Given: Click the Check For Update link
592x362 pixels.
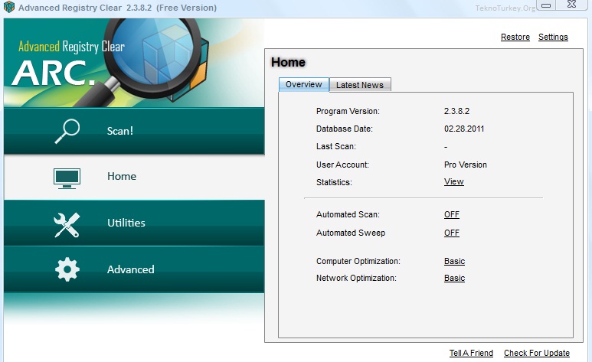Looking at the screenshot, I should pyautogui.click(x=537, y=353).
